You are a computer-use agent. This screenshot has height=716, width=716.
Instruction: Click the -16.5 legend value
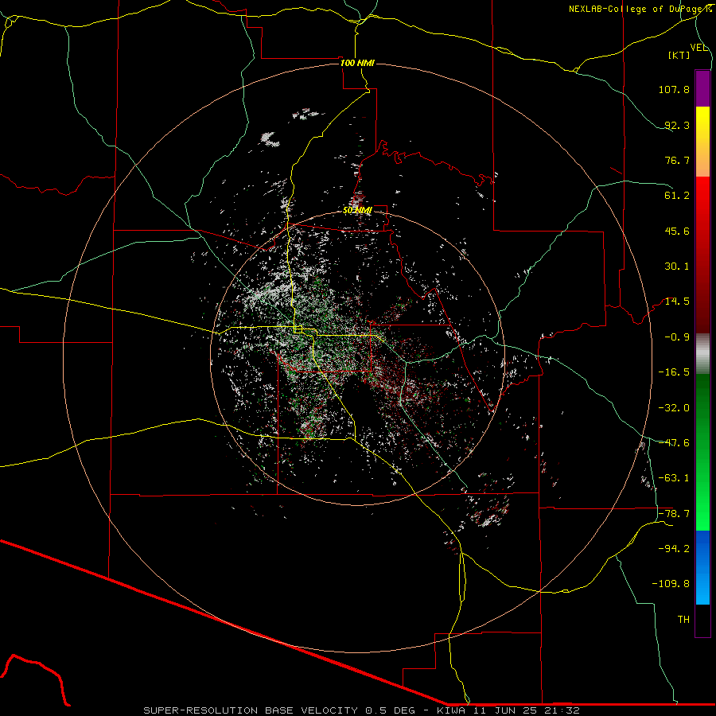tap(674, 372)
